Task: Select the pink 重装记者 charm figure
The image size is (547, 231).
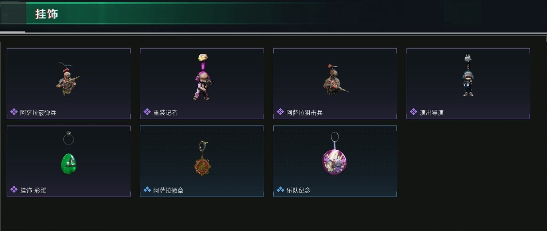Action: (x=203, y=77)
